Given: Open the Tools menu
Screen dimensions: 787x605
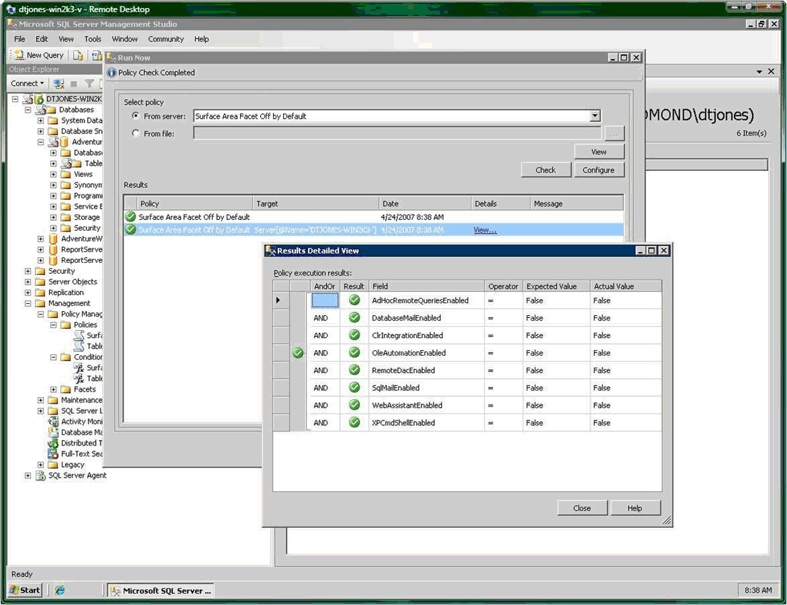Looking at the screenshot, I should tap(92, 39).
